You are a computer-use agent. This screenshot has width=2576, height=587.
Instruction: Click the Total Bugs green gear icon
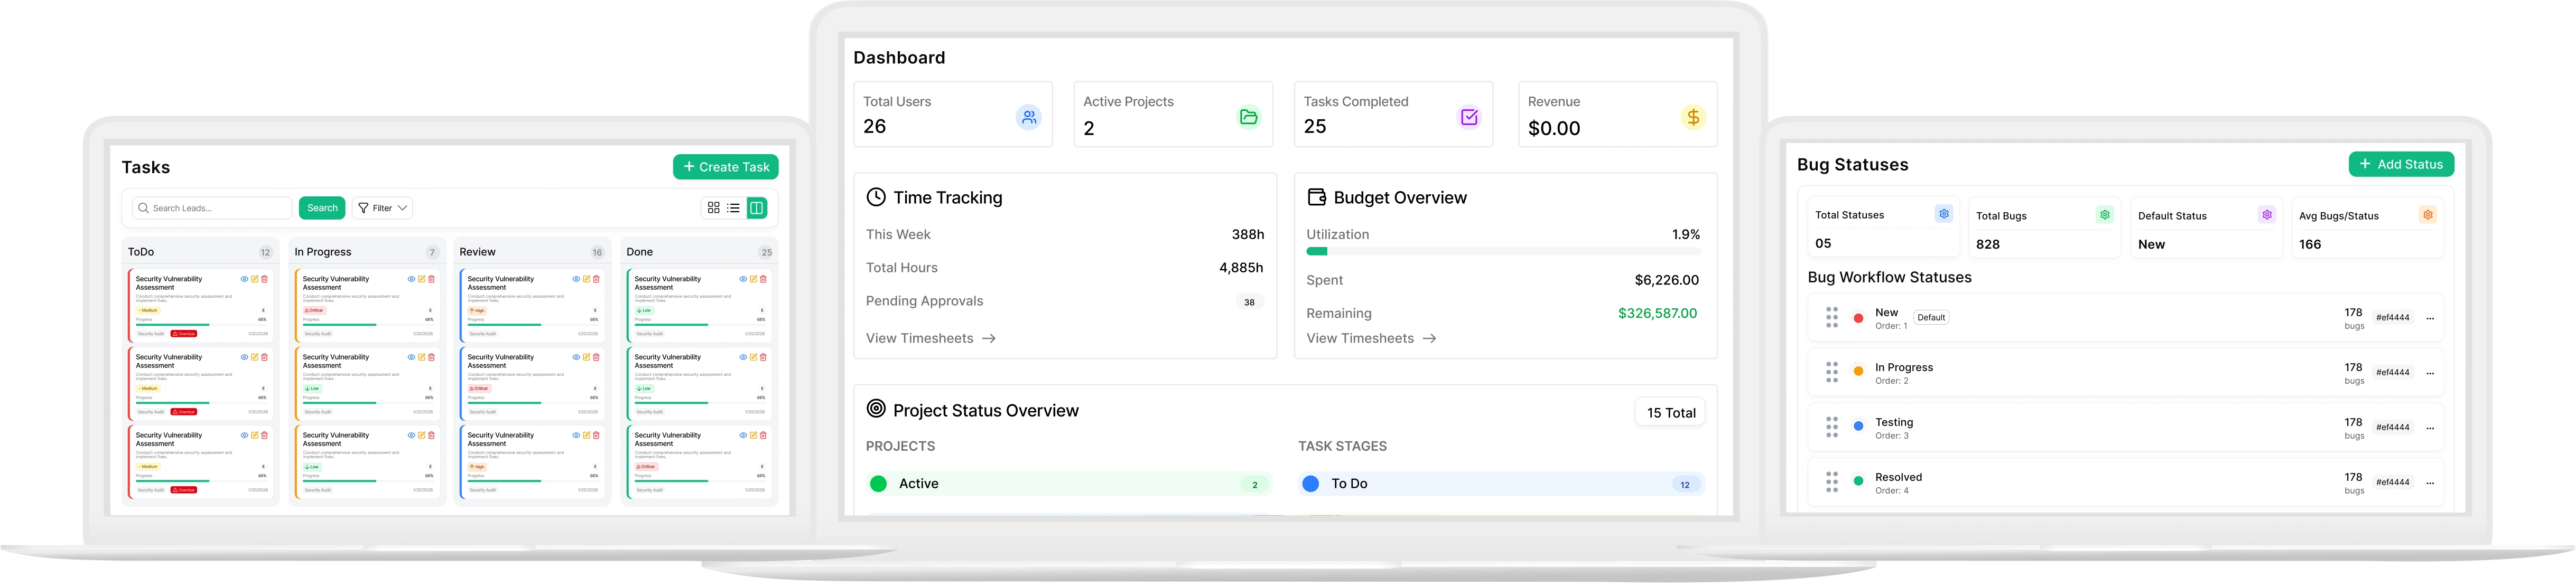[2104, 215]
